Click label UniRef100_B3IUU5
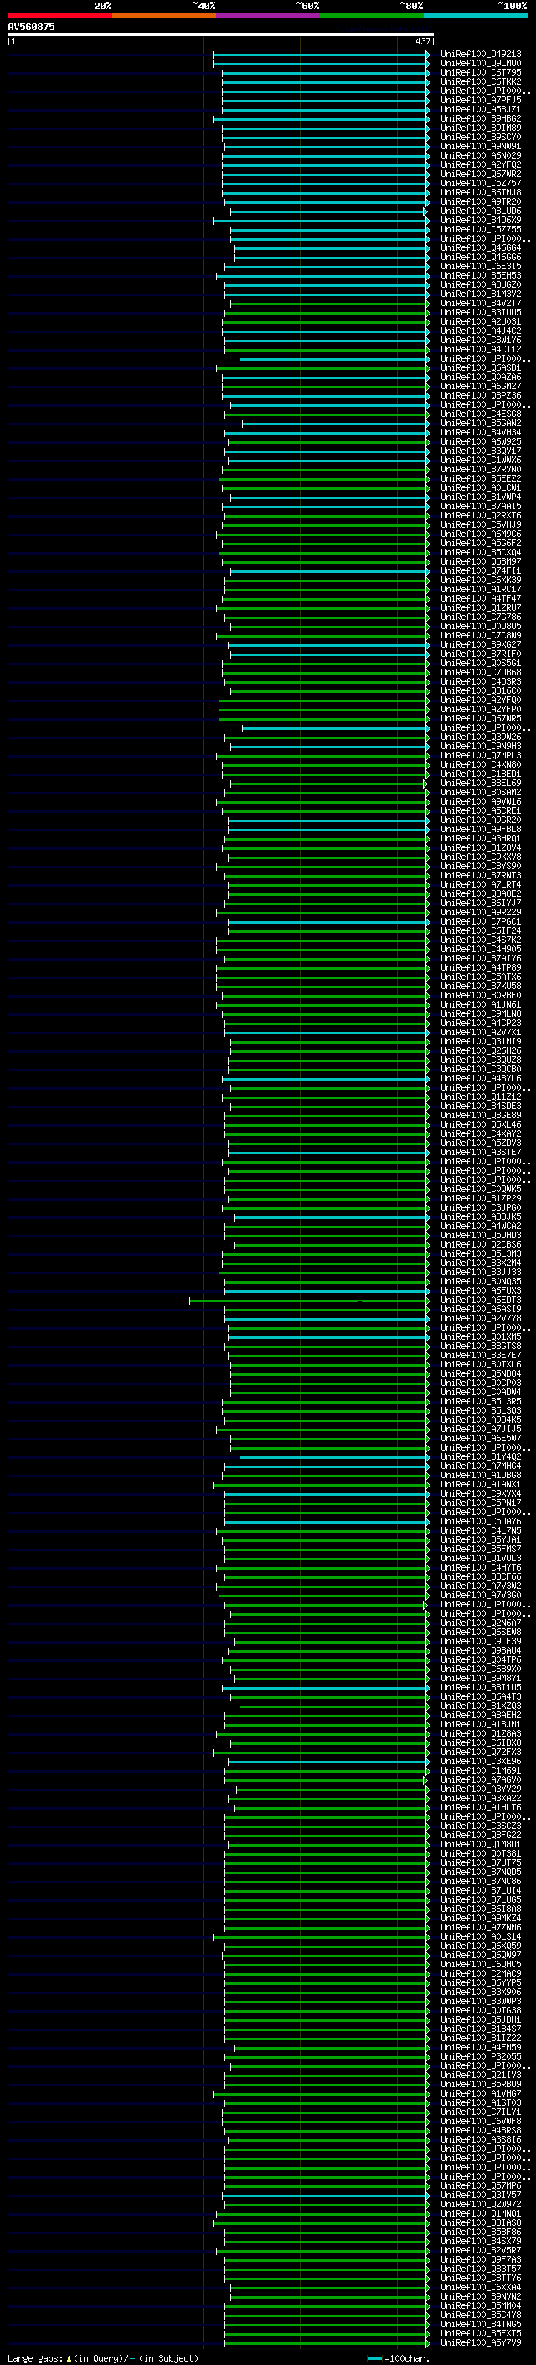The width and height of the screenshot is (536, 2365). pos(481,312)
